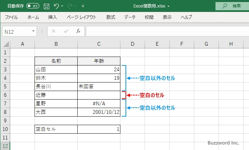249x150 pixels.
Task: Open the 表示 tab
Action: coord(167,17)
